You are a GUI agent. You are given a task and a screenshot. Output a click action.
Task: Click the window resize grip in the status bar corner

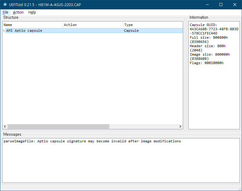point(240,189)
